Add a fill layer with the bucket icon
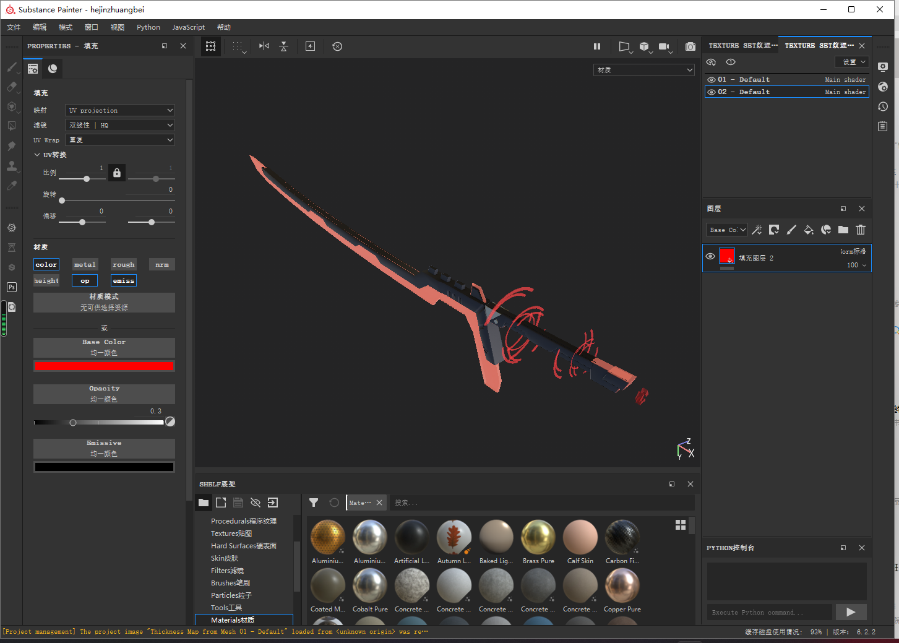 (x=809, y=230)
